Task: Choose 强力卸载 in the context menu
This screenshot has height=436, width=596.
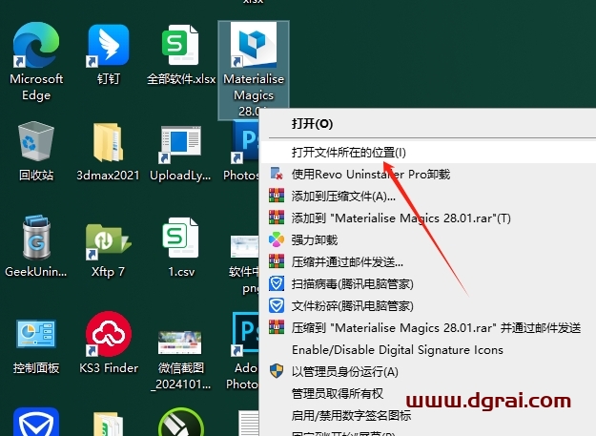Action: (427, 239)
